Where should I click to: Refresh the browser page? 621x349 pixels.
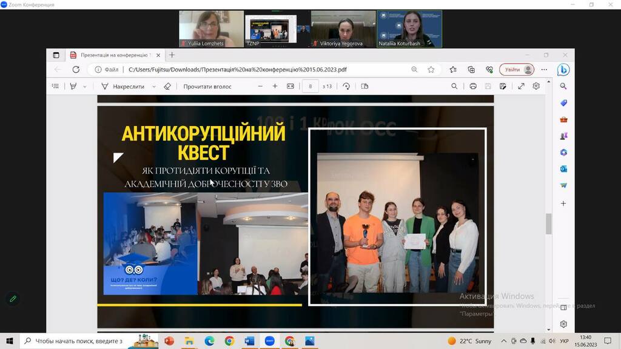point(76,70)
